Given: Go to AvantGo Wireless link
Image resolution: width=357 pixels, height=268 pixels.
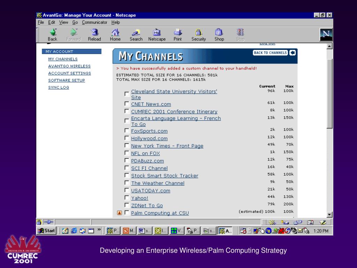Looking at the screenshot, I should pyautogui.click(x=69, y=66).
